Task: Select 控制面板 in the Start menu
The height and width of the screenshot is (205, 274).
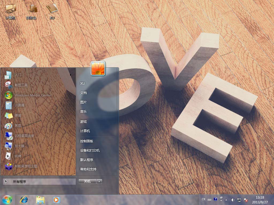Action: 87,141
